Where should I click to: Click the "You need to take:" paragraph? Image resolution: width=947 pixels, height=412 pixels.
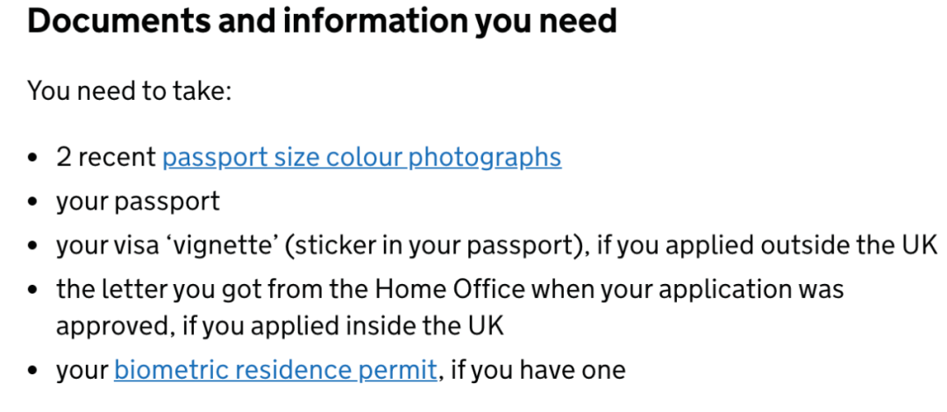pos(130,90)
